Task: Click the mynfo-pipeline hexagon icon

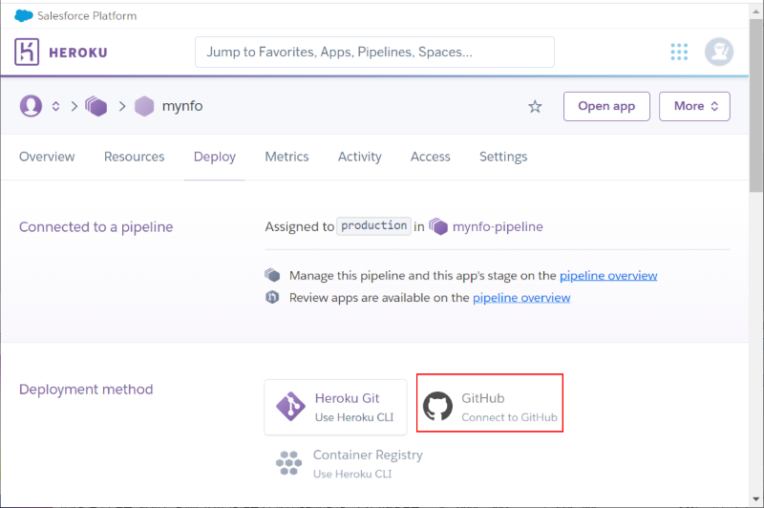Action: click(438, 226)
